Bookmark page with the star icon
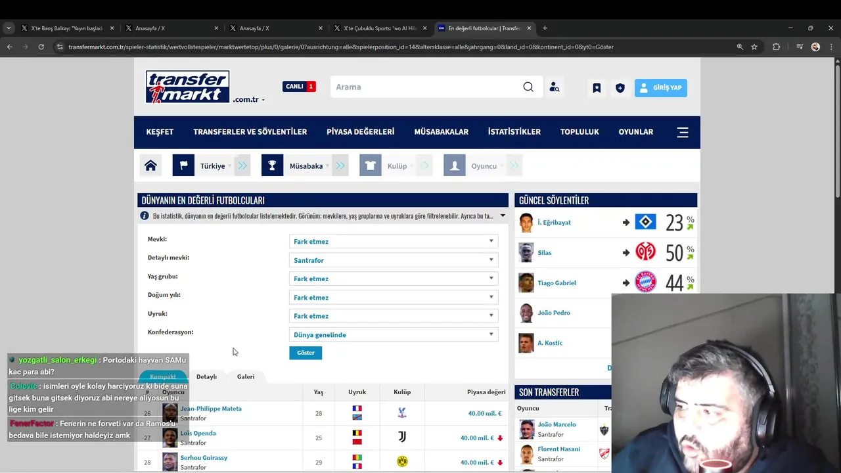 (754, 47)
